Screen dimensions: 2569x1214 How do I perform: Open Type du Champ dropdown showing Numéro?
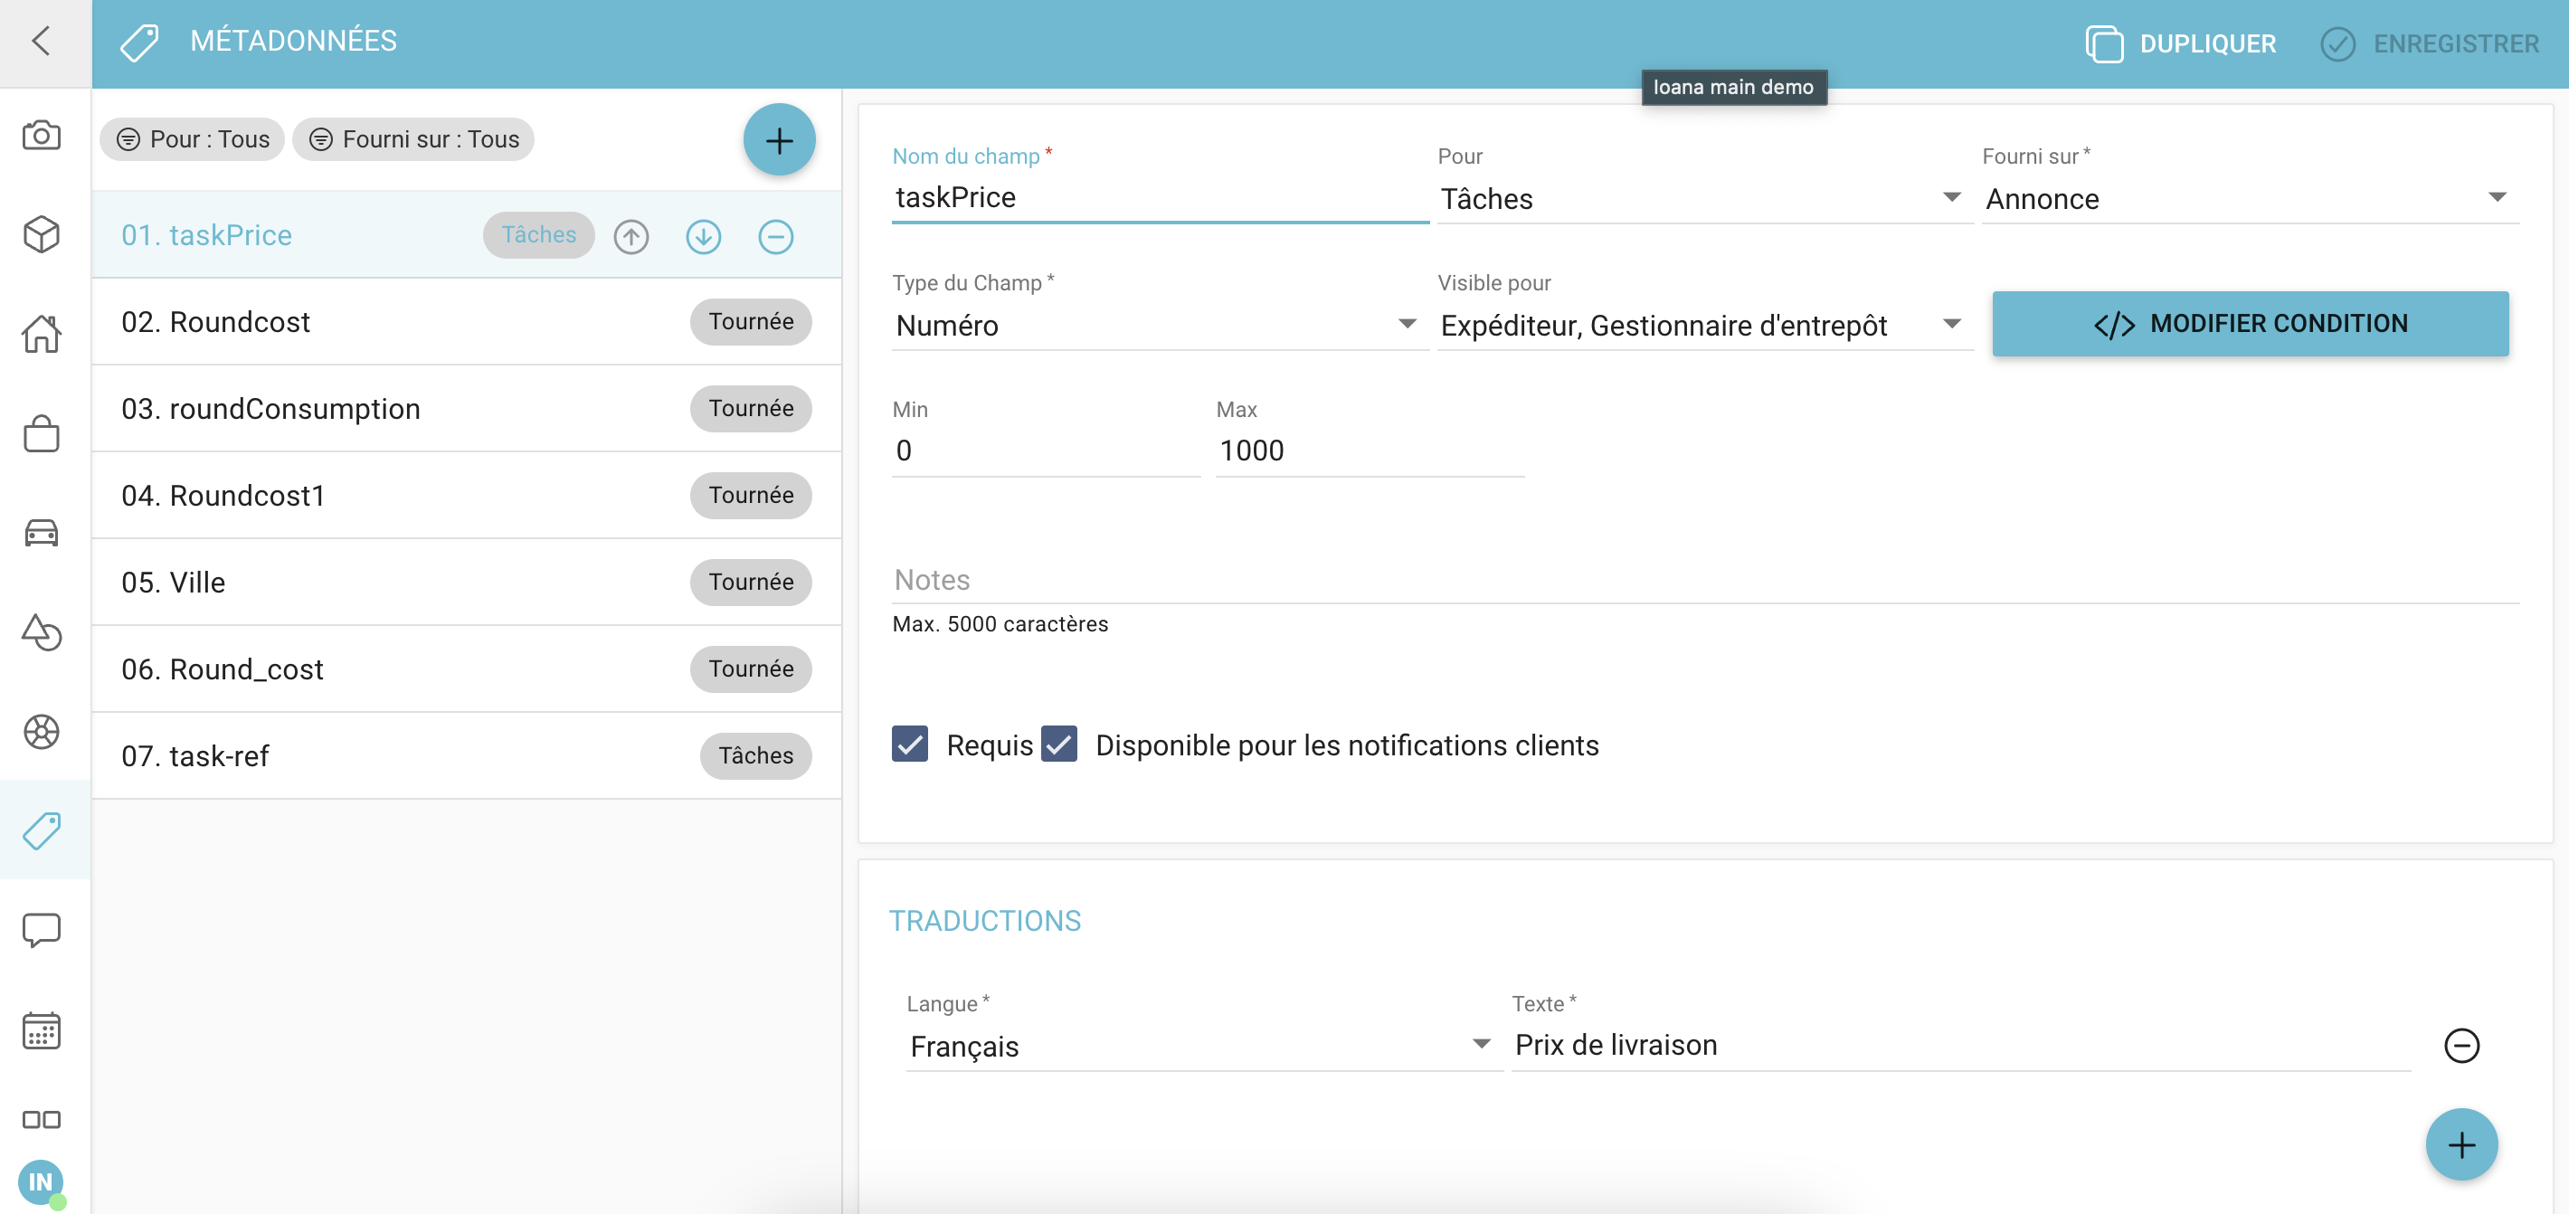pyautogui.click(x=1160, y=325)
